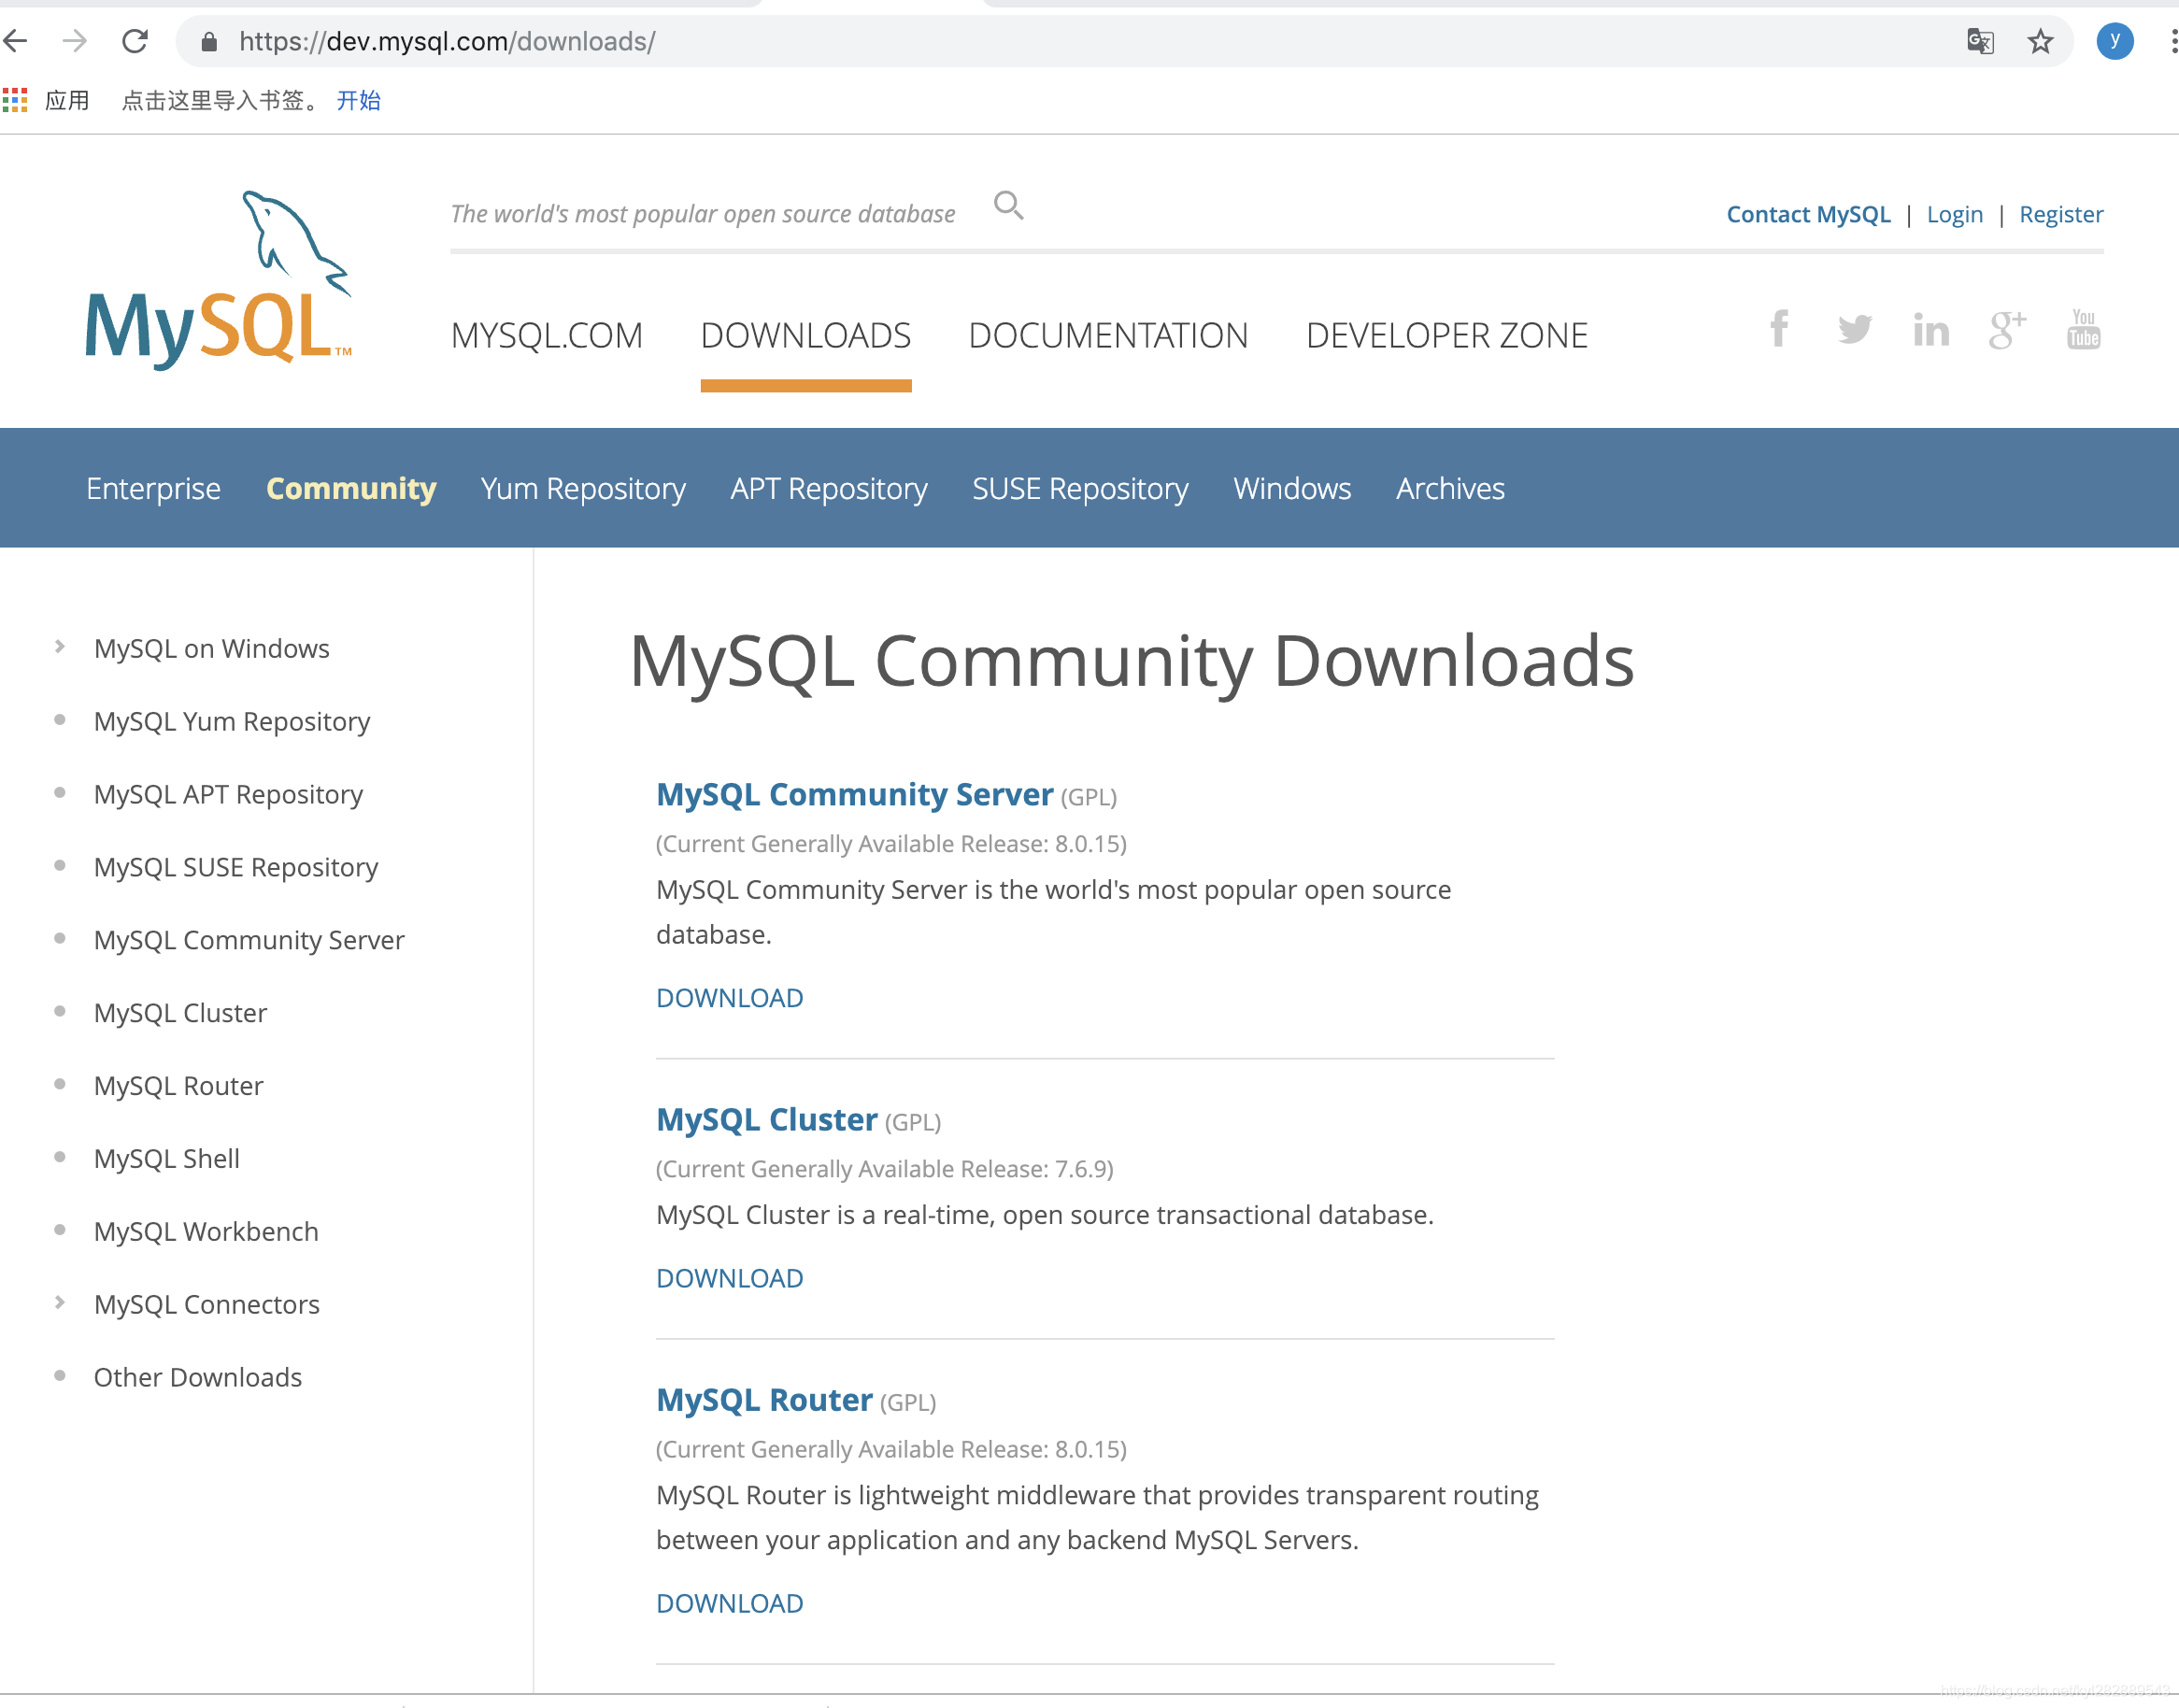Screen dimensions: 2179x1708
Task: Bookmark this page with the star icon
Action: coord(2040,41)
